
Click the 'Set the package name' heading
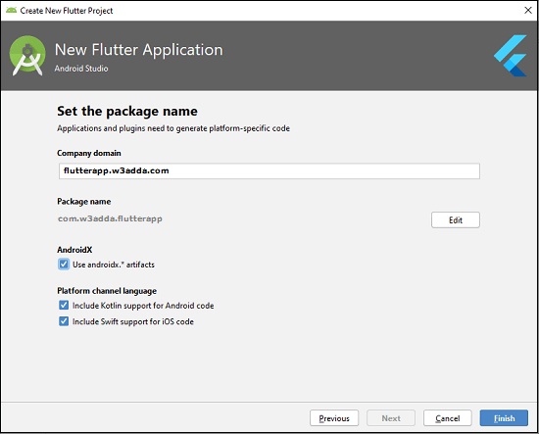(127, 112)
